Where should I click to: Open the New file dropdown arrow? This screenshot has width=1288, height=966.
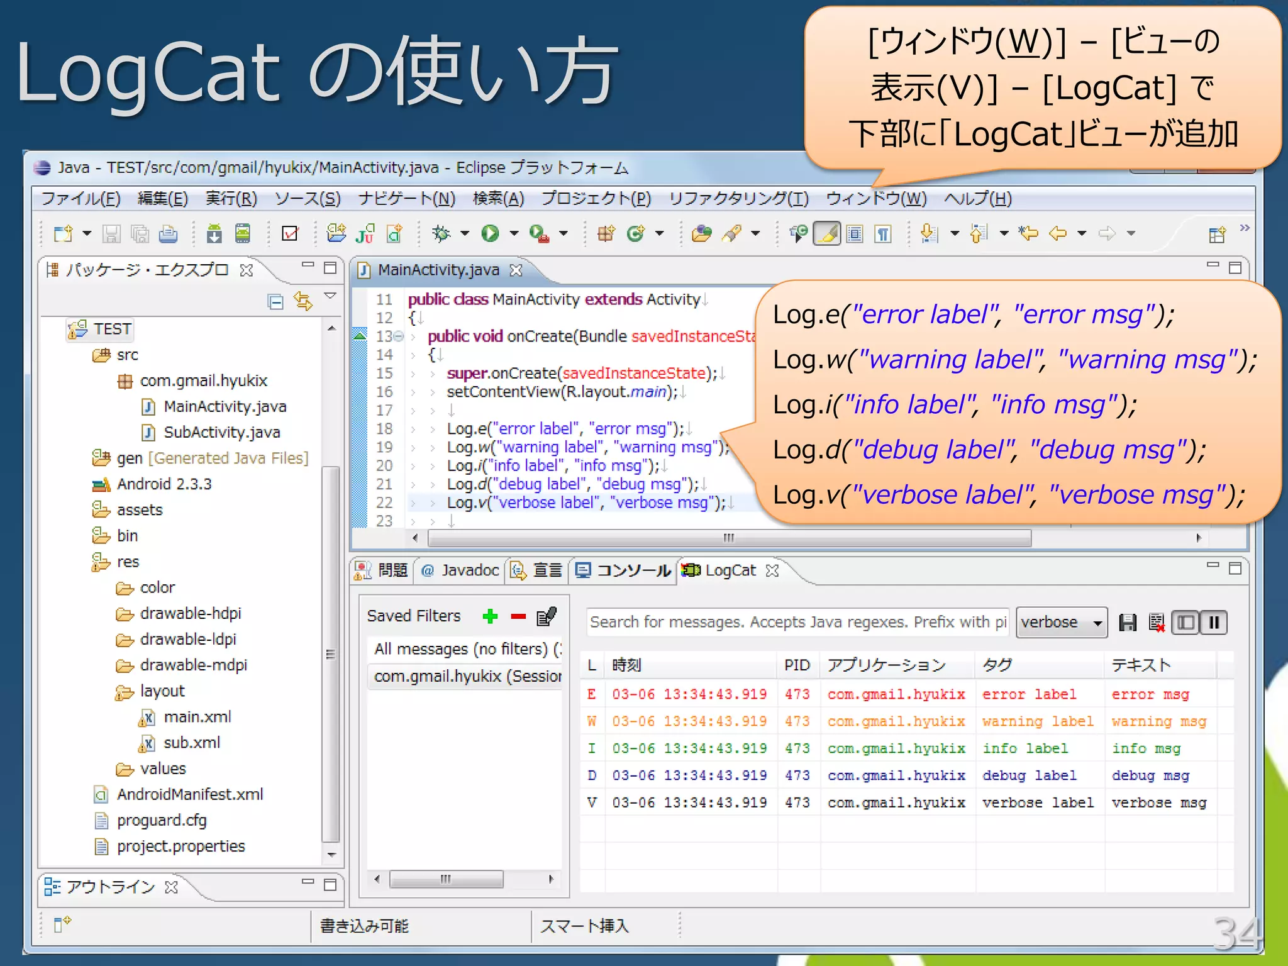pos(87,234)
